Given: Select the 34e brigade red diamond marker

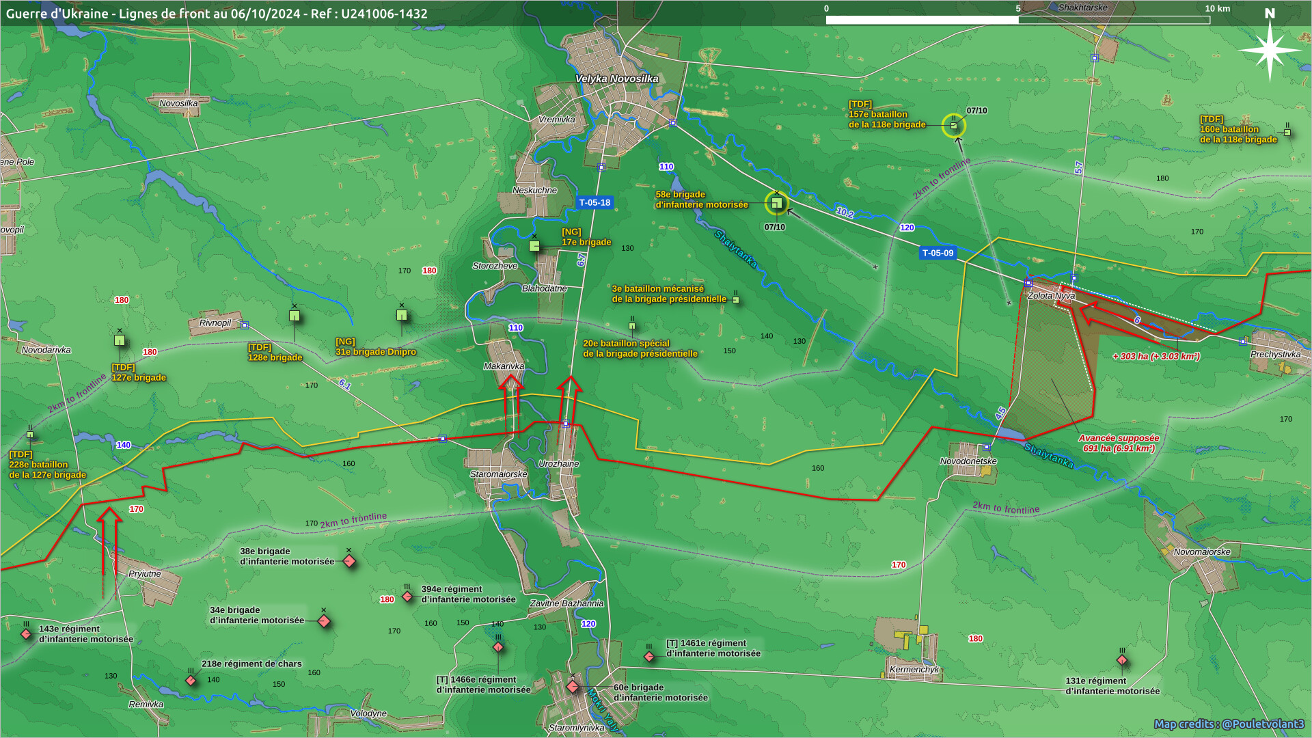Looking at the screenshot, I should [324, 621].
